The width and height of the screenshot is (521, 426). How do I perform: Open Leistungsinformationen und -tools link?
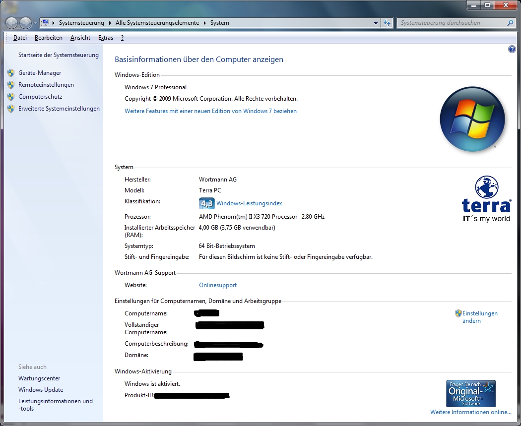pos(56,405)
